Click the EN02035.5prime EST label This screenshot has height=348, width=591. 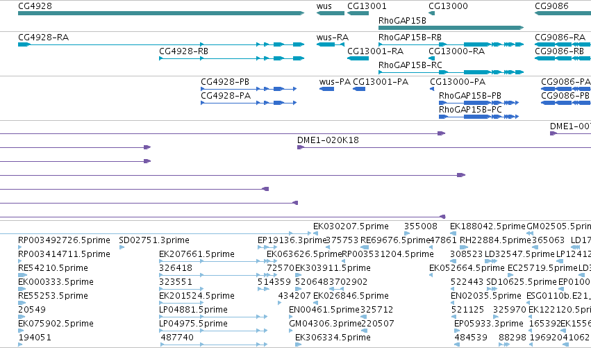coord(486,296)
